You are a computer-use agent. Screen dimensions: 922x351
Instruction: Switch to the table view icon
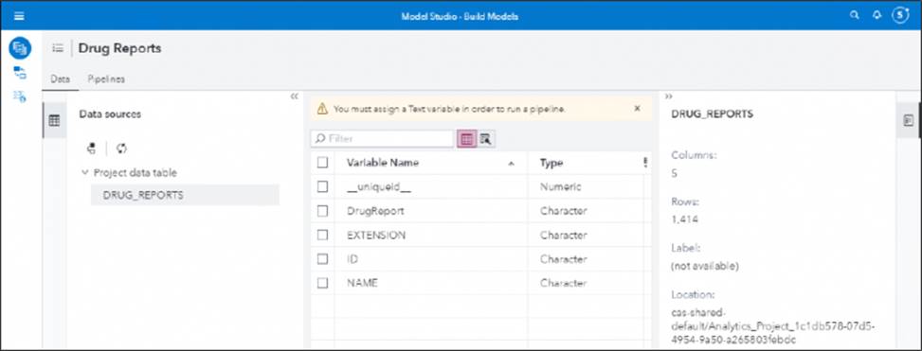[x=467, y=139]
